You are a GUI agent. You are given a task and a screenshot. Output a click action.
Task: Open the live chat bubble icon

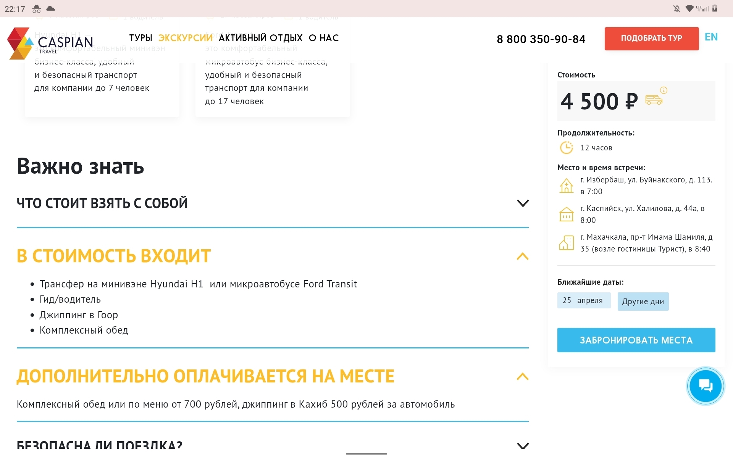pos(705,386)
